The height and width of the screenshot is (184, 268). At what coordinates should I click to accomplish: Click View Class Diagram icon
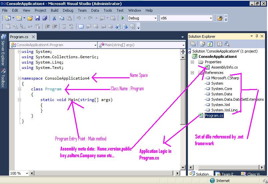click(227, 44)
